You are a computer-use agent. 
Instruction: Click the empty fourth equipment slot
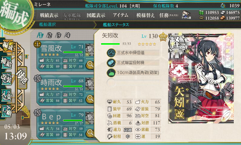tap(133, 82)
